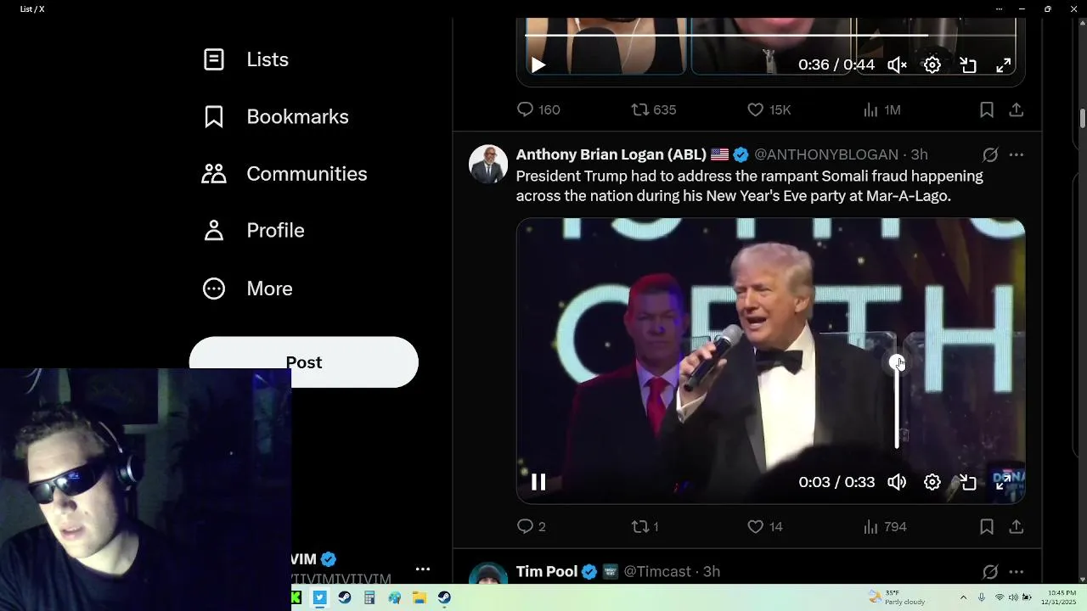Screen dimensions: 1087x611
Task: Open Calculator from the taskbar
Action: coord(369,597)
